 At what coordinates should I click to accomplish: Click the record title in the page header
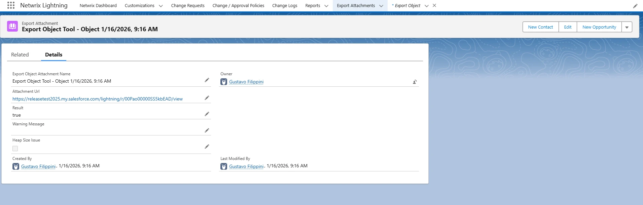[90, 29]
